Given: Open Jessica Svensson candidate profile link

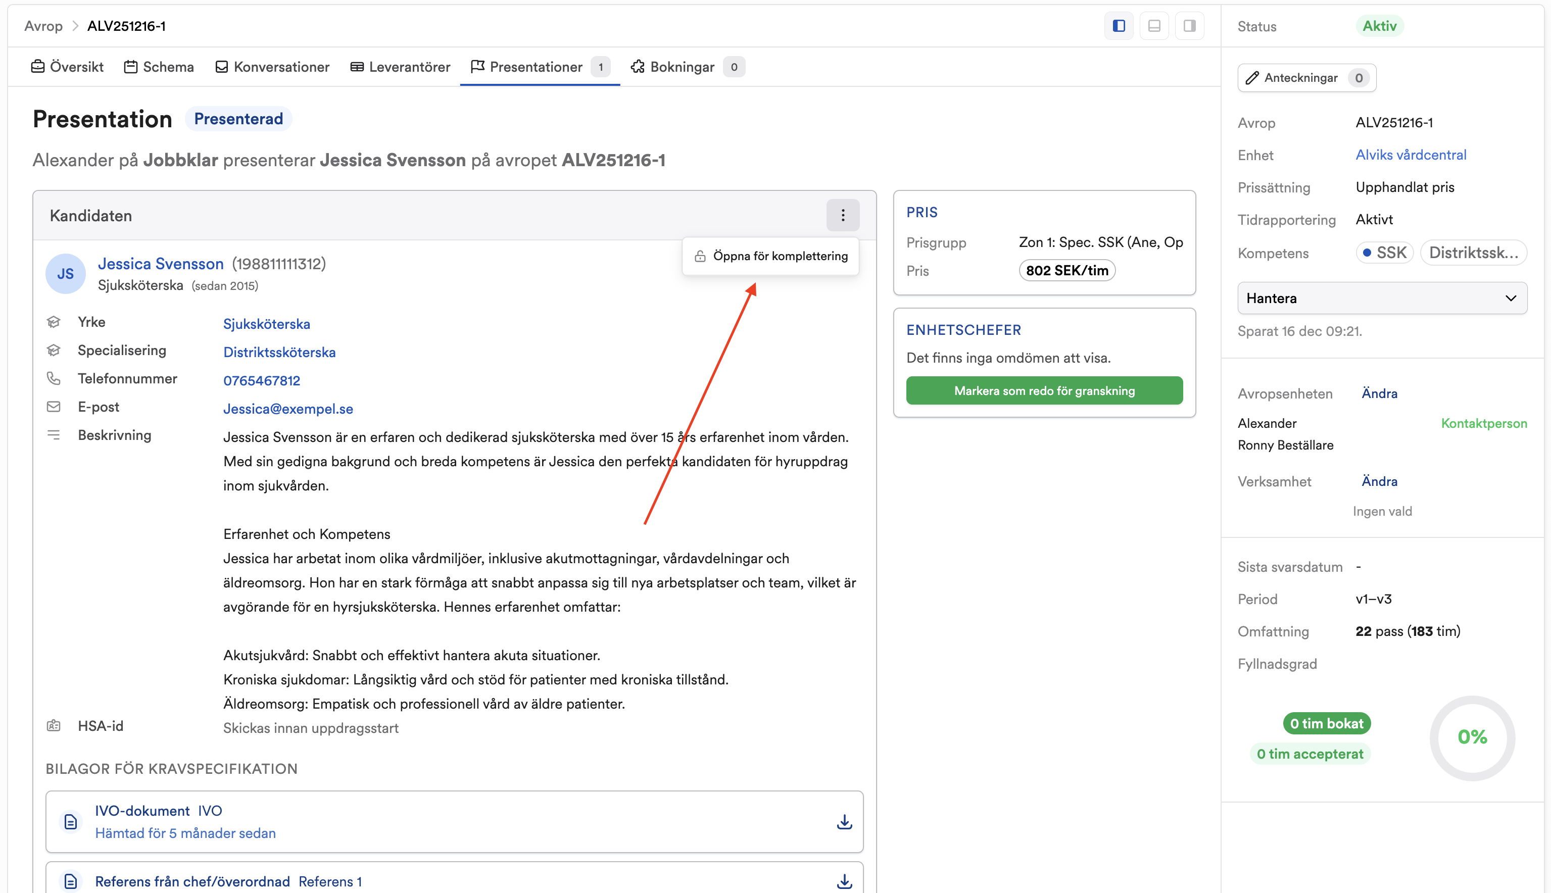Looking at the screenshot, I should 161,264.
